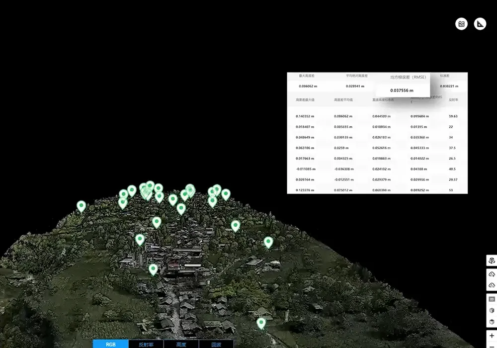
Task: Click the leftmost checkpoint marker on the hillside
Action: tap(81, 205)
